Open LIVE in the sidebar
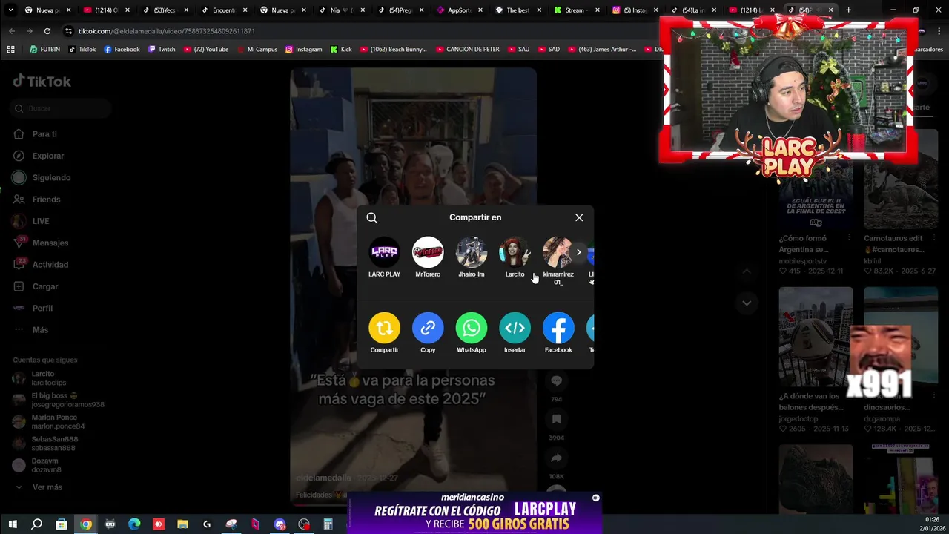Viewport: 949px width, 534px height. [41, 221]
